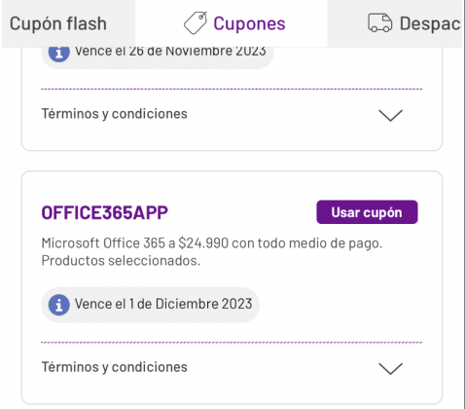Click the first coupon card area
The height and width of the screenshot is (409, 465).
pos(232,99)
